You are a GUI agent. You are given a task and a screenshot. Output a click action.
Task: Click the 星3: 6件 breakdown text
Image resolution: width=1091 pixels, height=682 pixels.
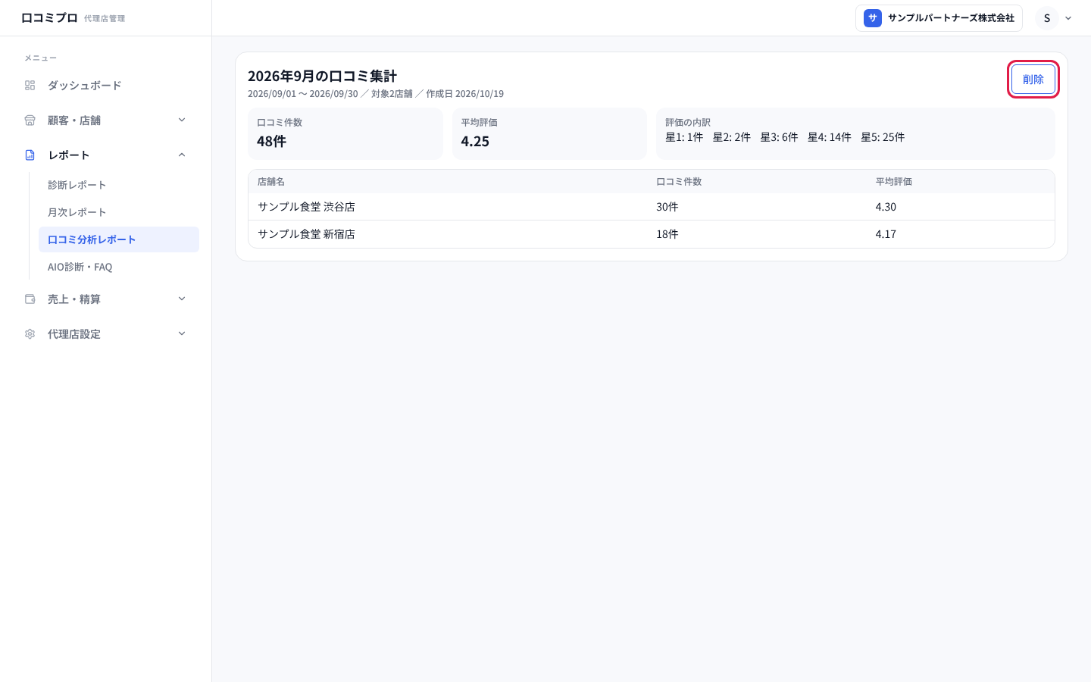point(779,137)
